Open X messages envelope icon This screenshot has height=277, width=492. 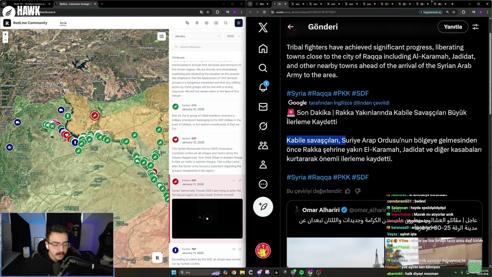point(263,107)
